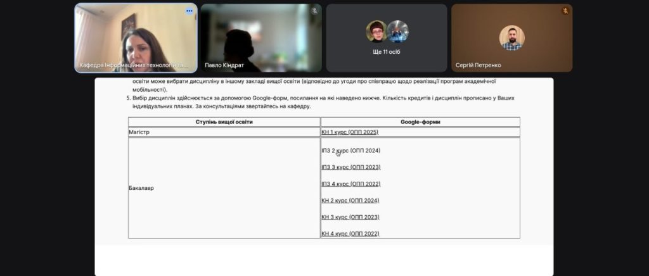This screenshot has width=649, height=276.
Task: Click the left avatar in the 'Ще 11 осіб' tile
Action: coord(376,31)
